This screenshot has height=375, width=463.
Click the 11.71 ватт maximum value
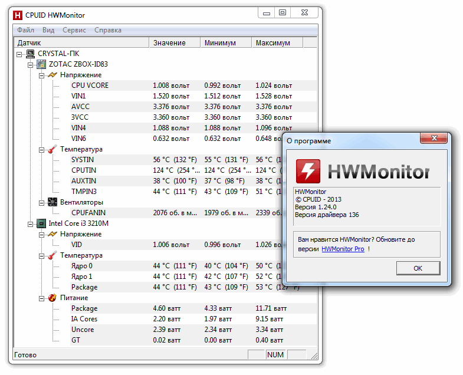point(271,308)
